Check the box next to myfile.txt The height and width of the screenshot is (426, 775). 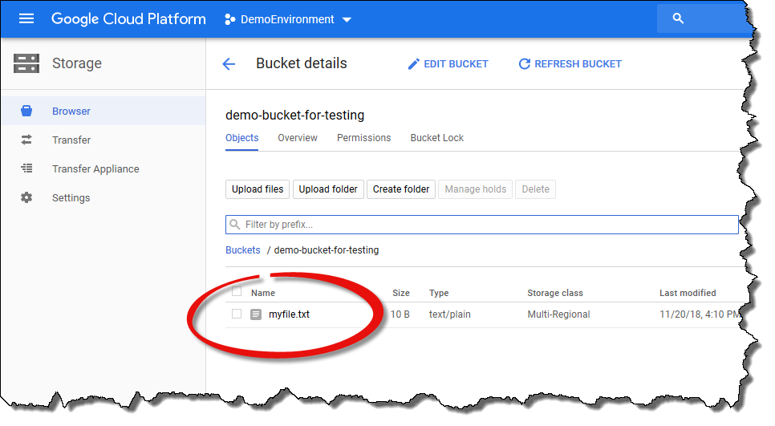tap(237, 314)
